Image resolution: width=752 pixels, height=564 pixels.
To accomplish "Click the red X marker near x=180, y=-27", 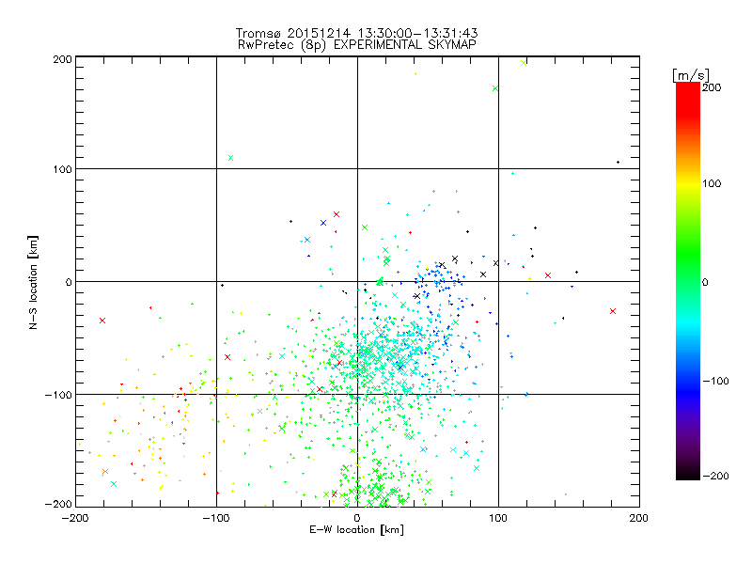I will (613, 311).
